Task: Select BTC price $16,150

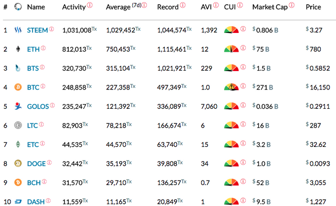Action: point(318,87)
